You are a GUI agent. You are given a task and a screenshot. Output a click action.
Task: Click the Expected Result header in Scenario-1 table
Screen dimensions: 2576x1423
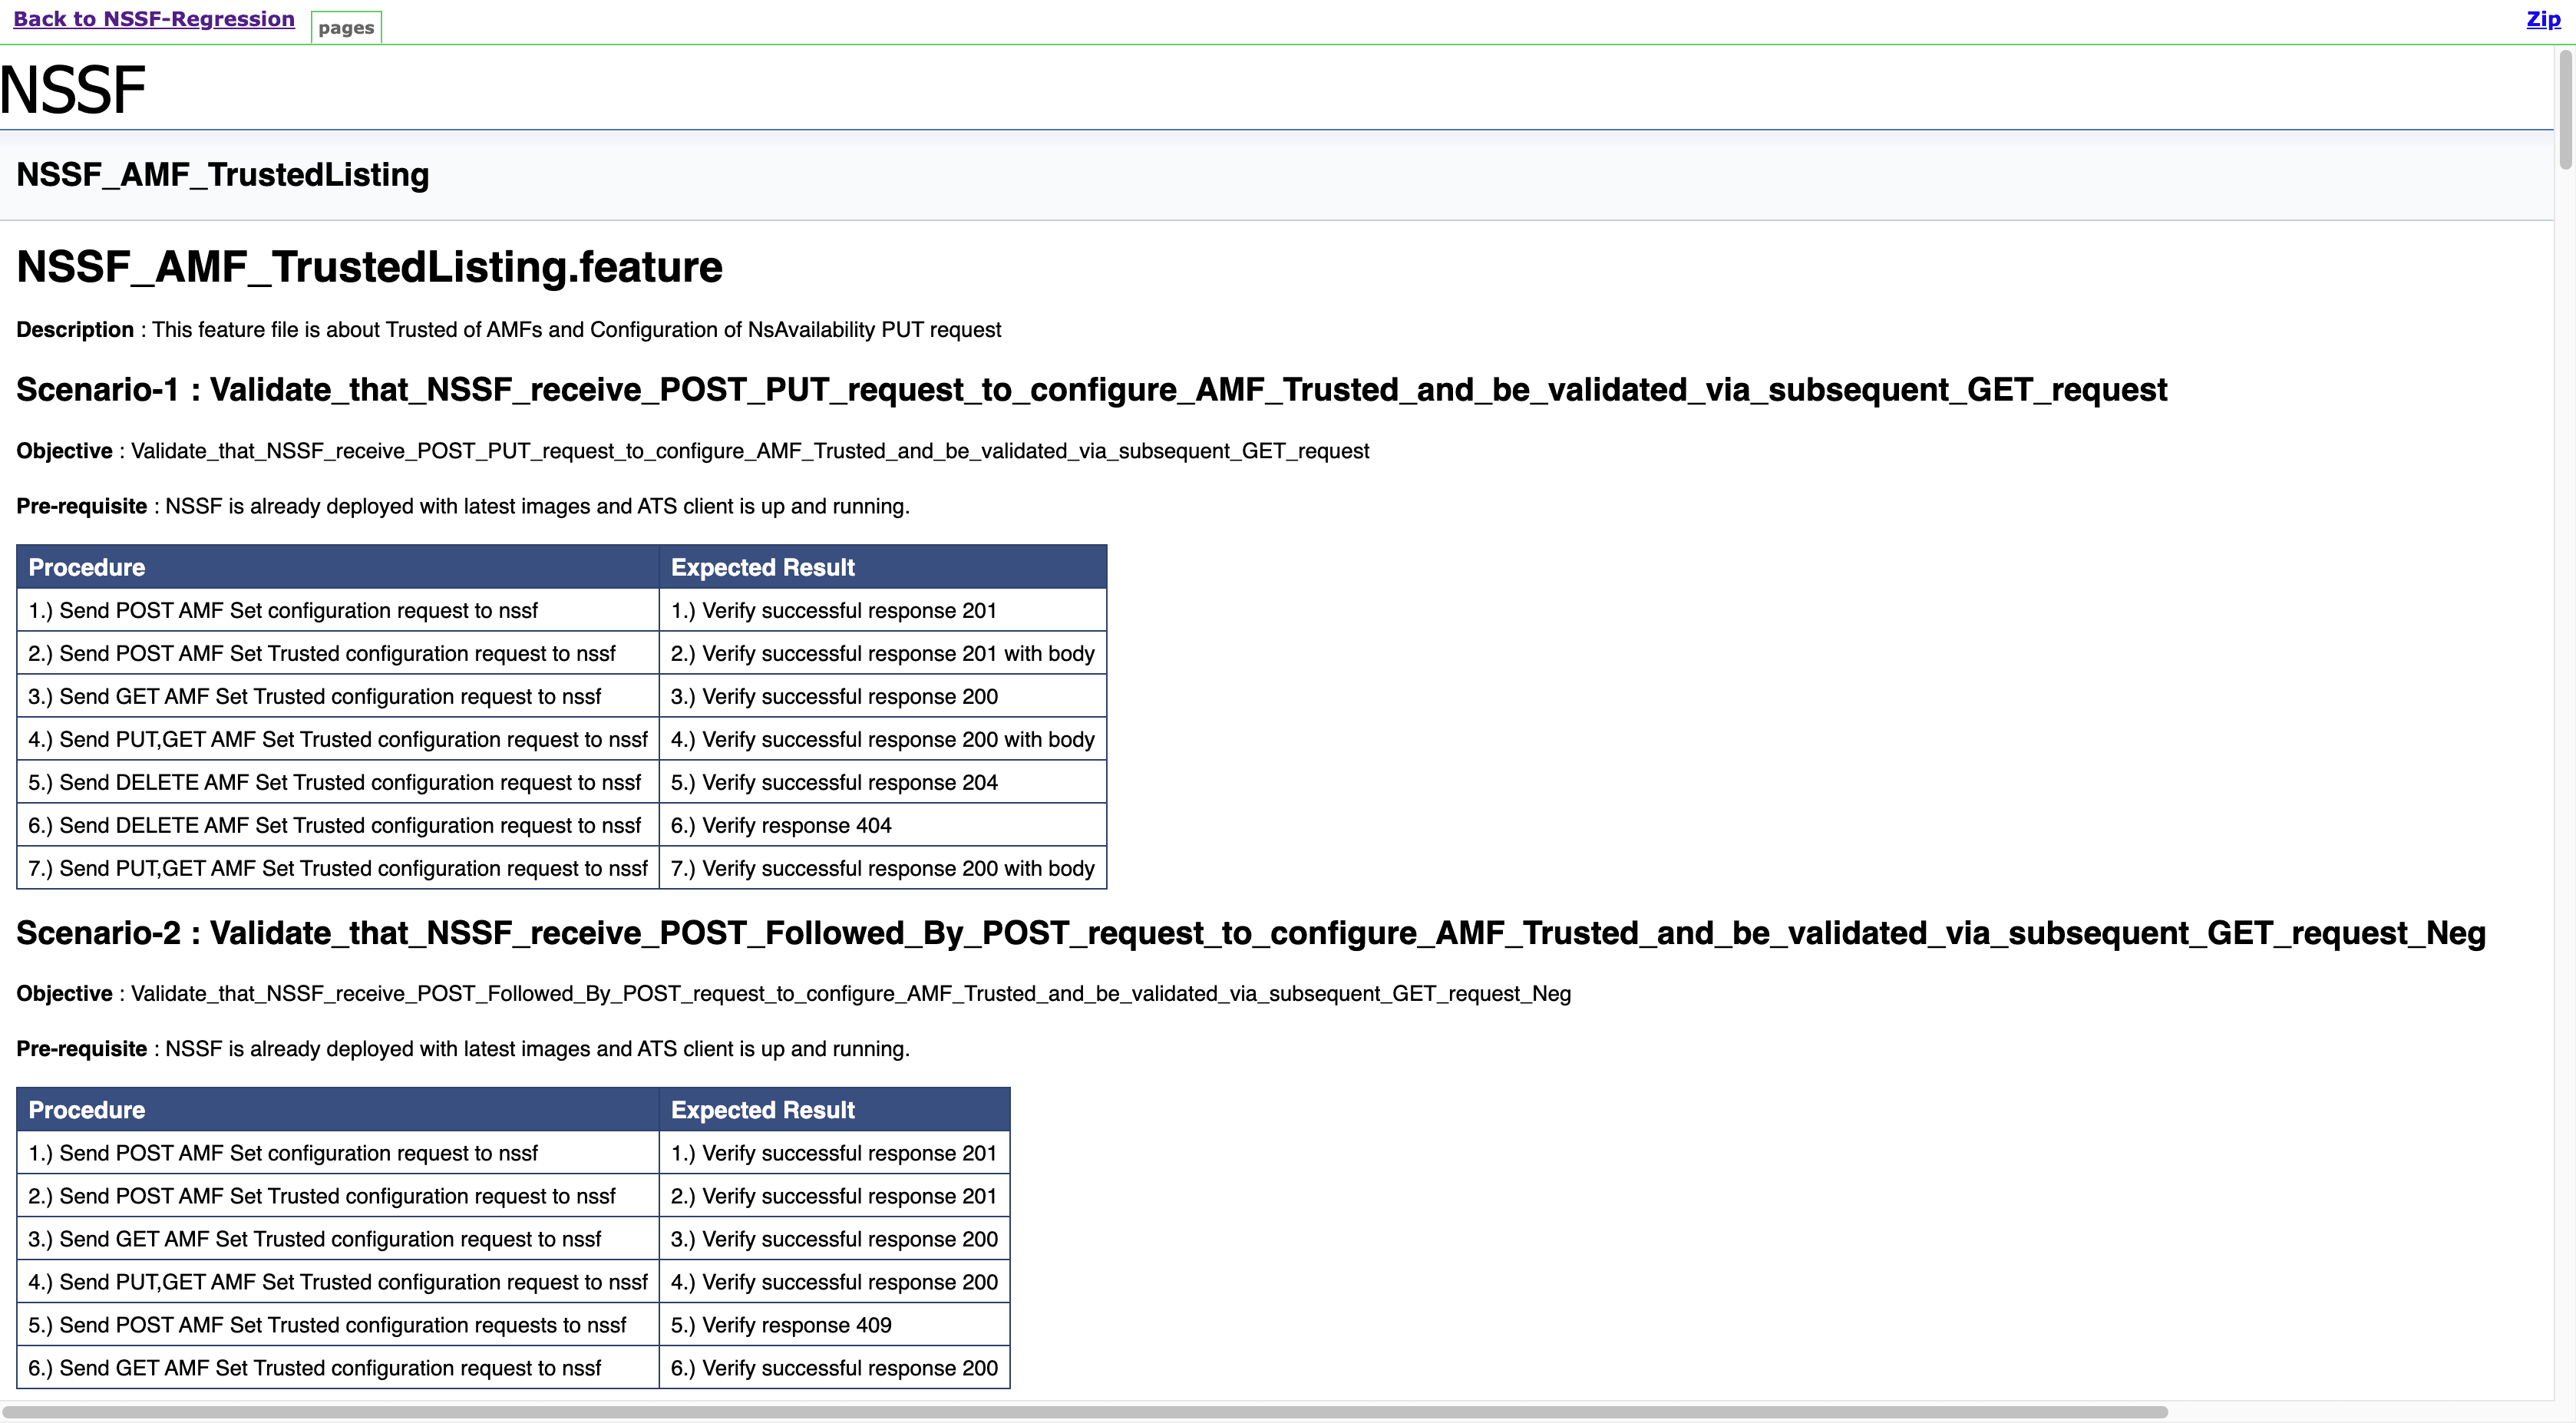pyautogui.click(x=763, y=567)
